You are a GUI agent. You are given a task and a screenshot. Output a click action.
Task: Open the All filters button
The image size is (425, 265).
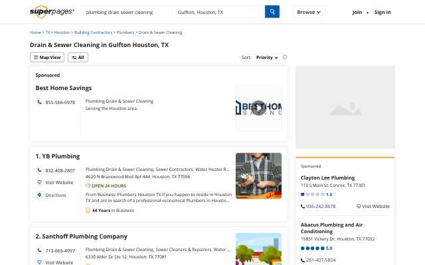[x=78, y=58]
